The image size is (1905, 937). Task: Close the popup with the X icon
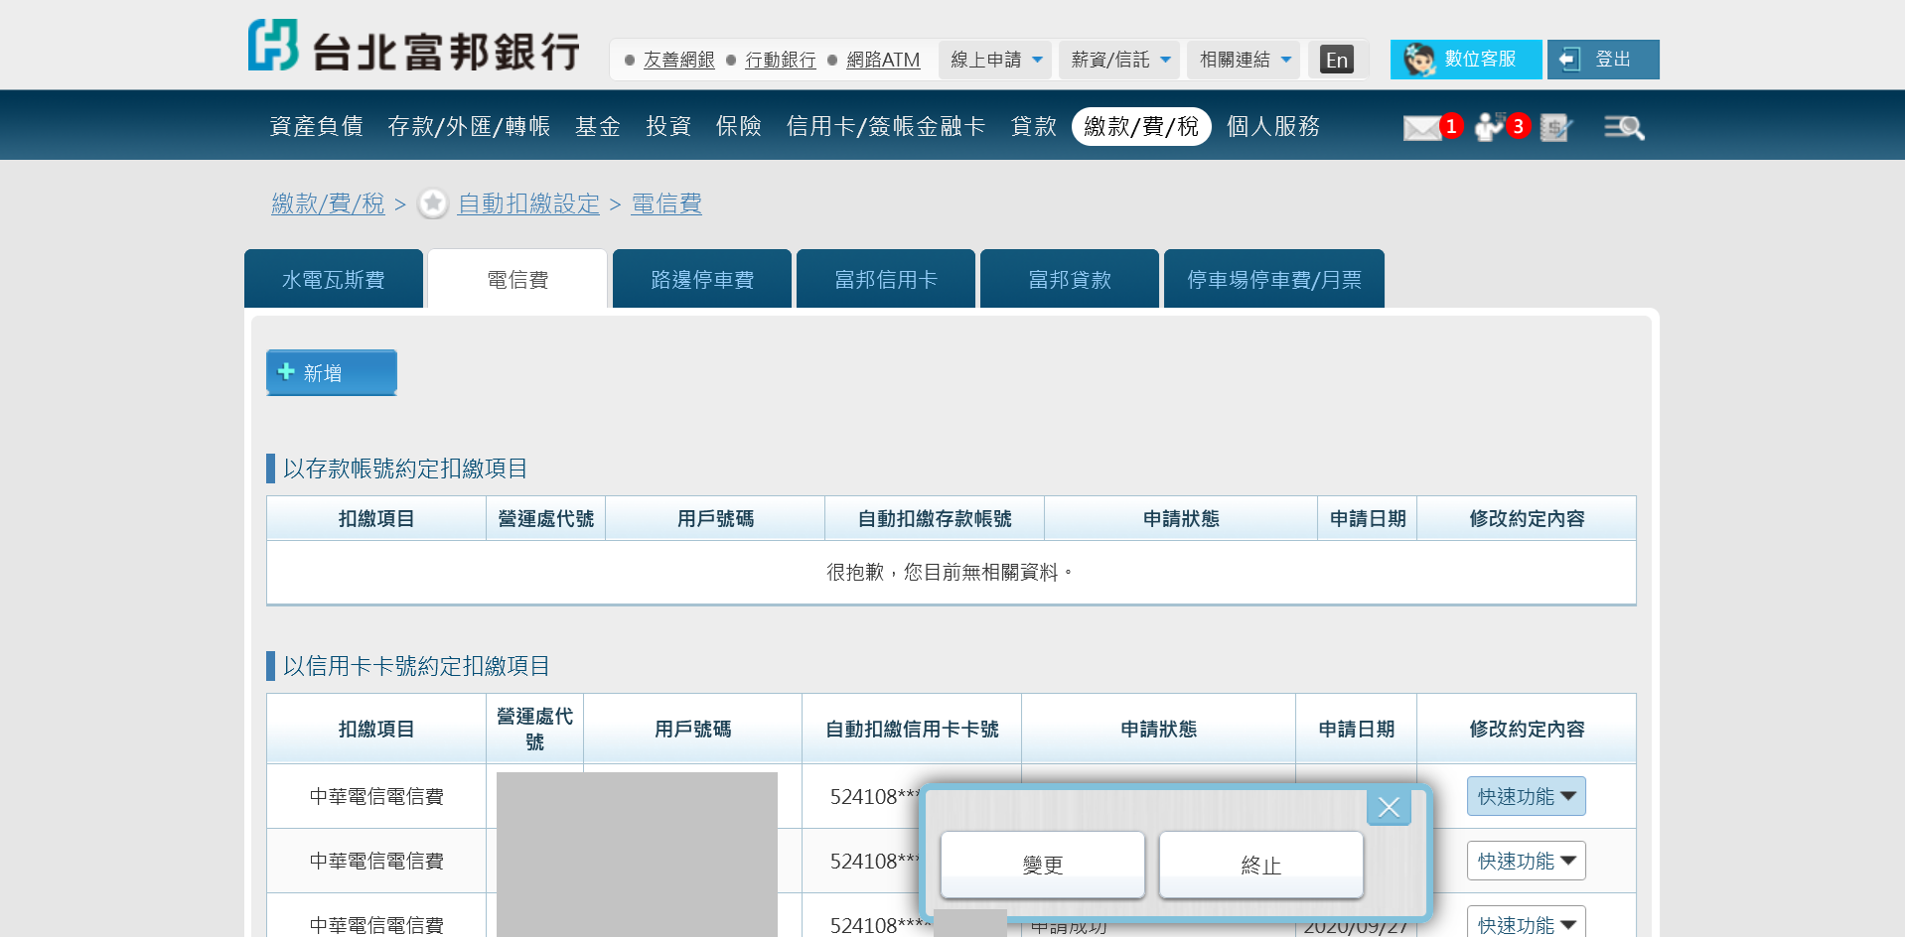[x=1389, y=807]
